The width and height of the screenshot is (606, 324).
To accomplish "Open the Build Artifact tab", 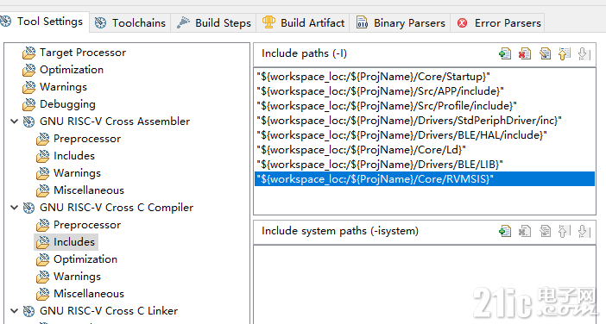I will [x=303, y=22].
